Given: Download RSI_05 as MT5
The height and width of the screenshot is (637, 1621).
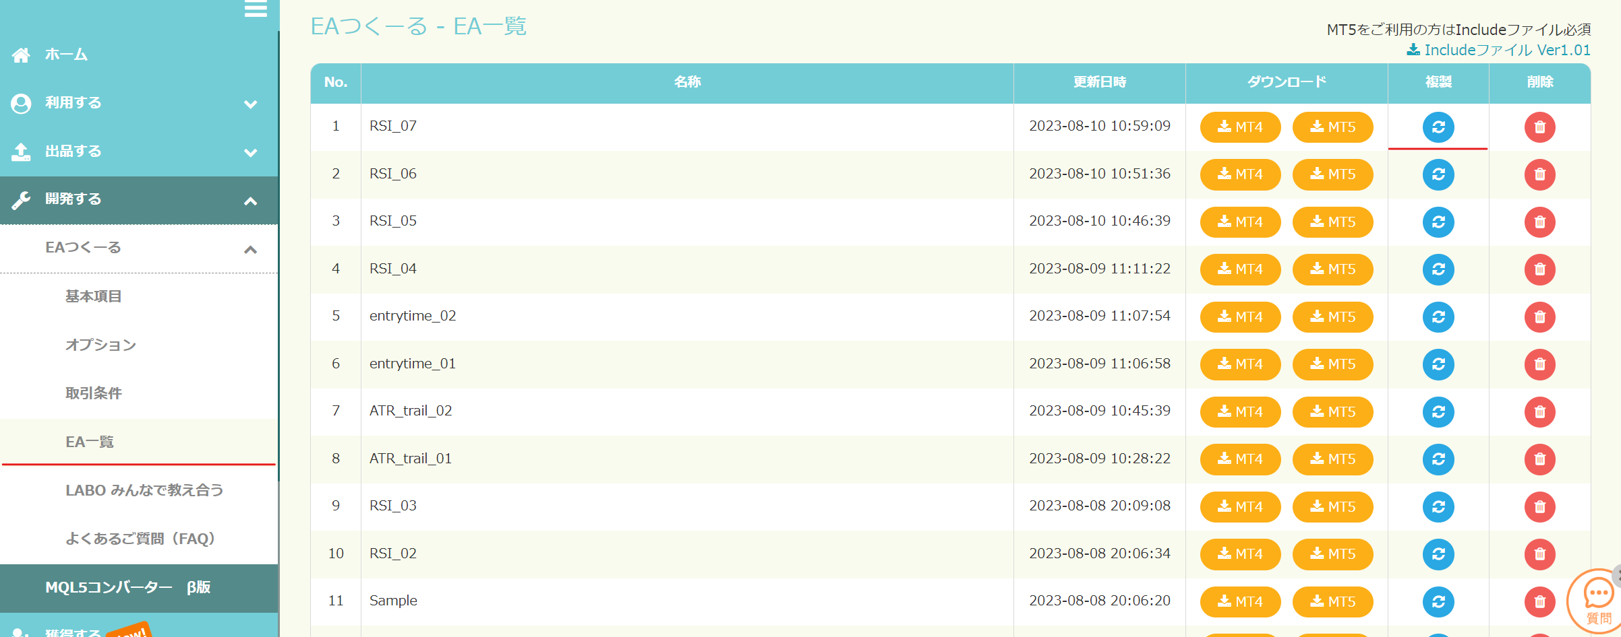Looking at the screenshot, I should 1332,222.
